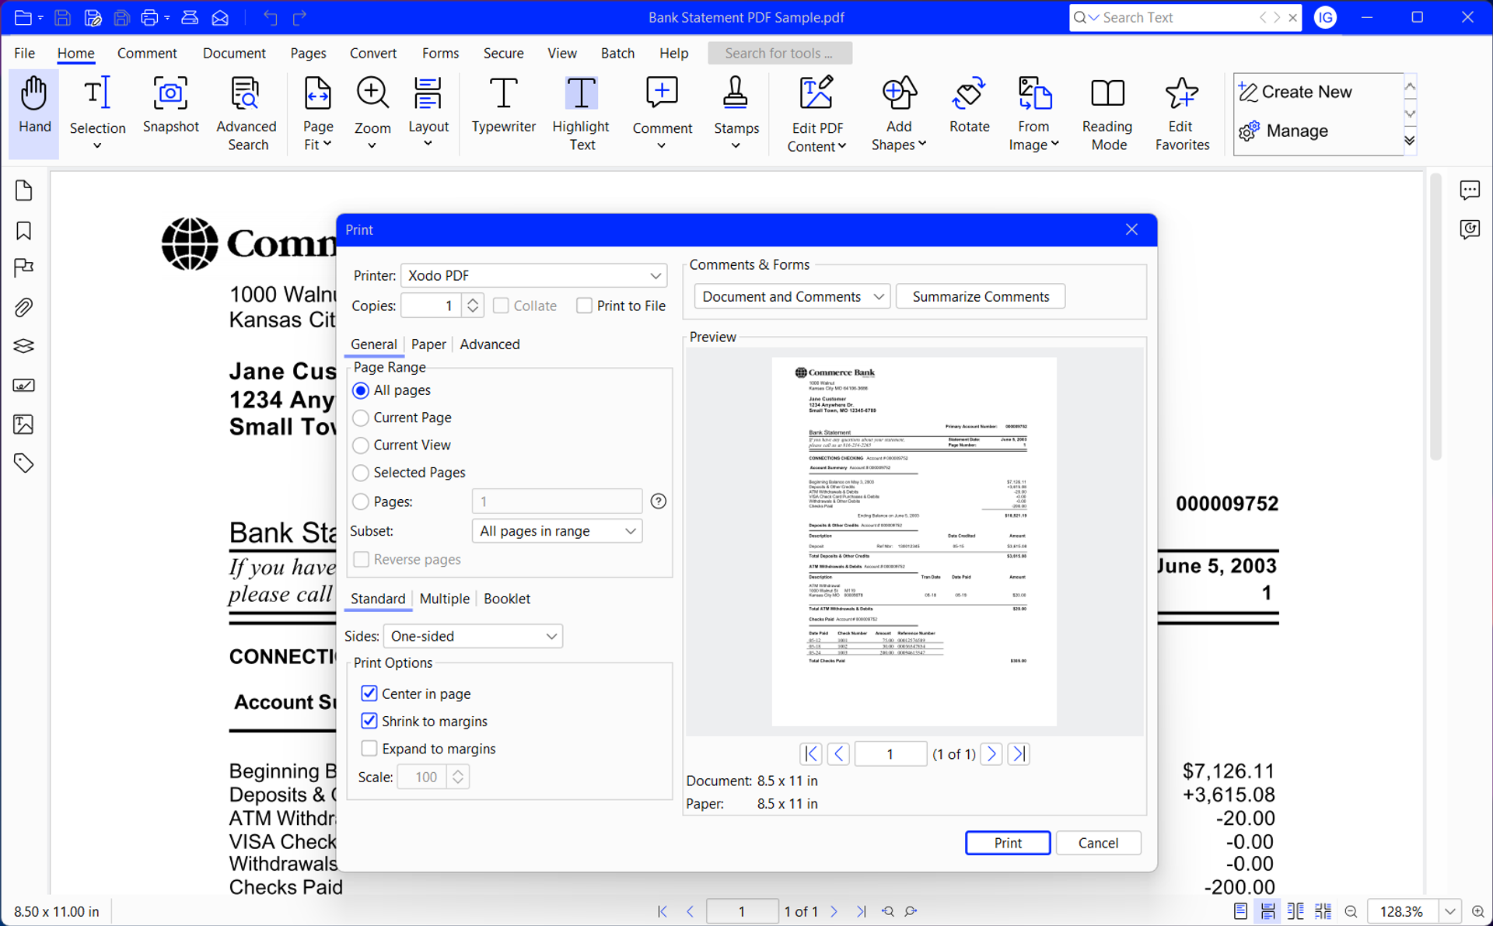Tick the Print to File checkbox
This screenshot has width=1493, height=926.
click(x=584, y=306)
